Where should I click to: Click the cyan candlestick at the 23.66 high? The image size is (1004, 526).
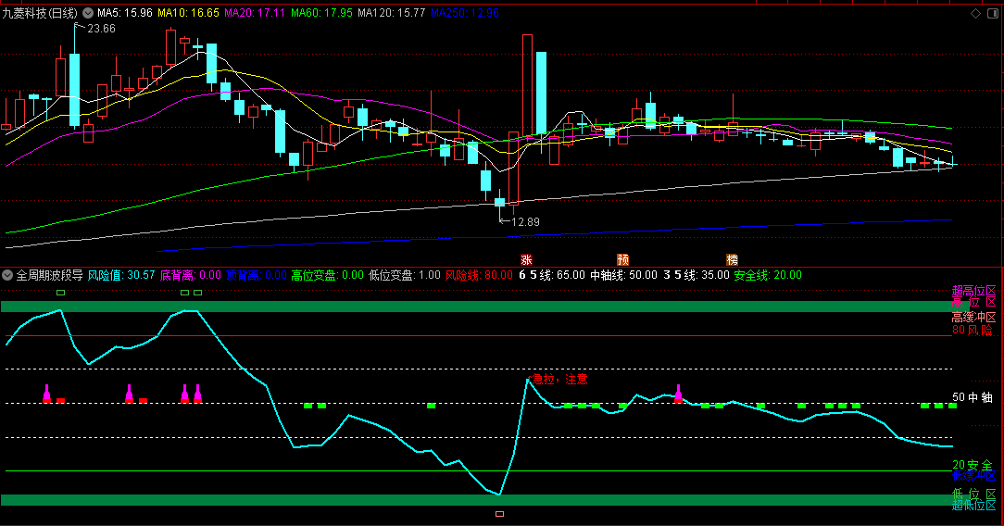click(74, 90)
